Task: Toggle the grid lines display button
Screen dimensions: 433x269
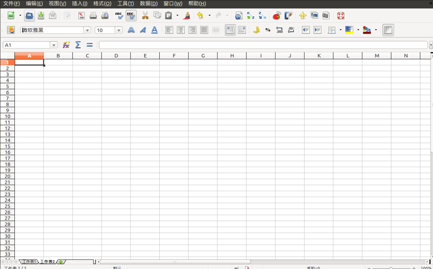Action: (x=388, y=30)
